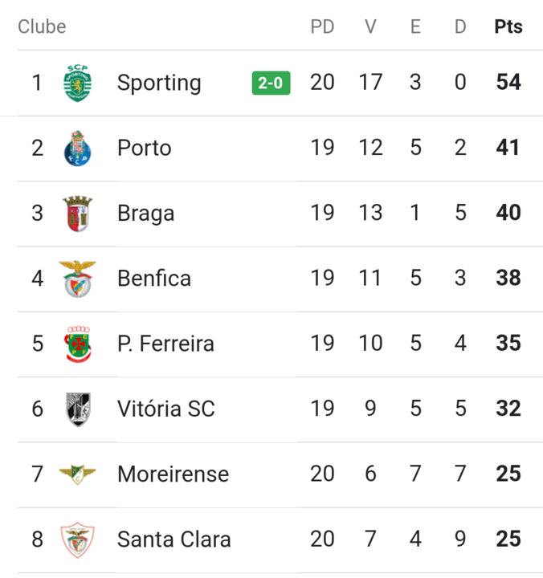Click the PD column header
Viewport: 543px width, 578px height.
click(x=322, y=26)
